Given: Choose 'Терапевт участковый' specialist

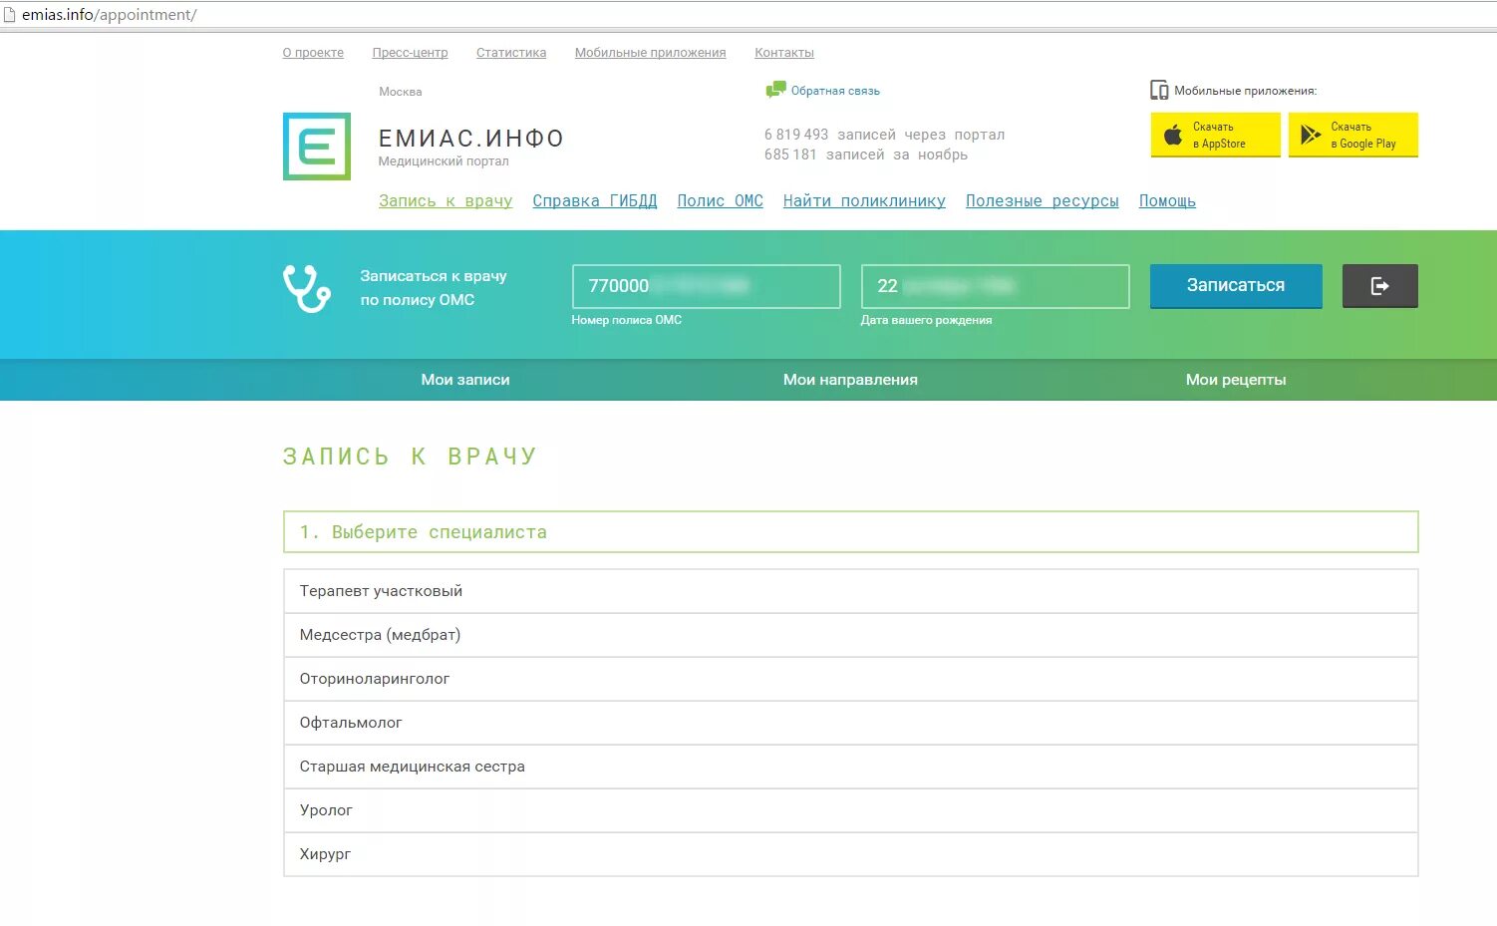Looking at the screenshot, I should click(851, 591).
